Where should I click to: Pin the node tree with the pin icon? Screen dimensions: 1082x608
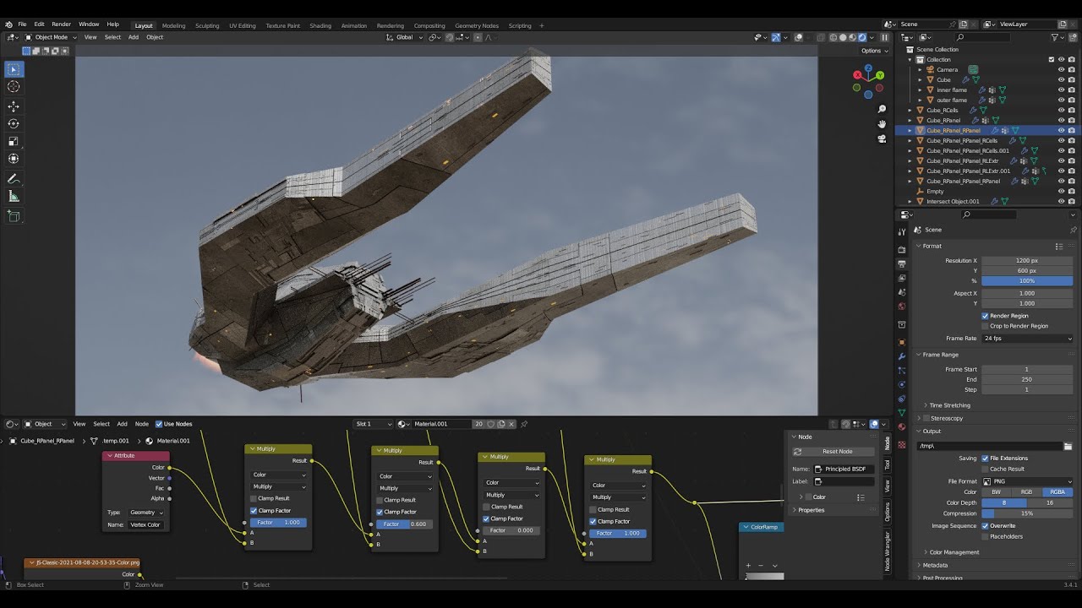pos(524,424)
